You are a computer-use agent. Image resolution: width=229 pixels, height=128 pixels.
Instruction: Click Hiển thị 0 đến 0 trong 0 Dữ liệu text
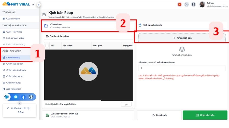coord(61,104)
